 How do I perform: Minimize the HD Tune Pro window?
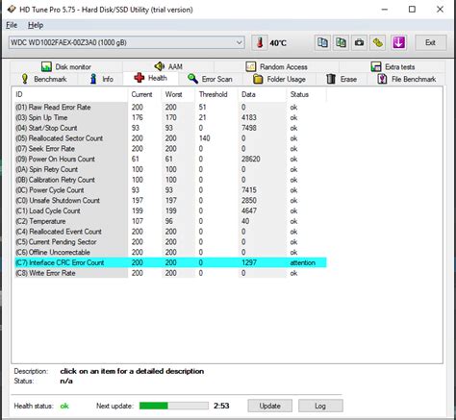click(385, 10)
